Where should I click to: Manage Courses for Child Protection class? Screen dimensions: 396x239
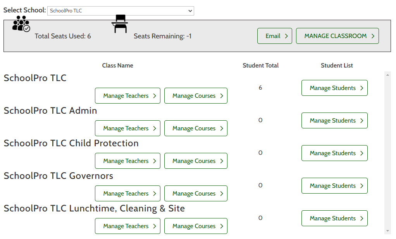(196, 161)
